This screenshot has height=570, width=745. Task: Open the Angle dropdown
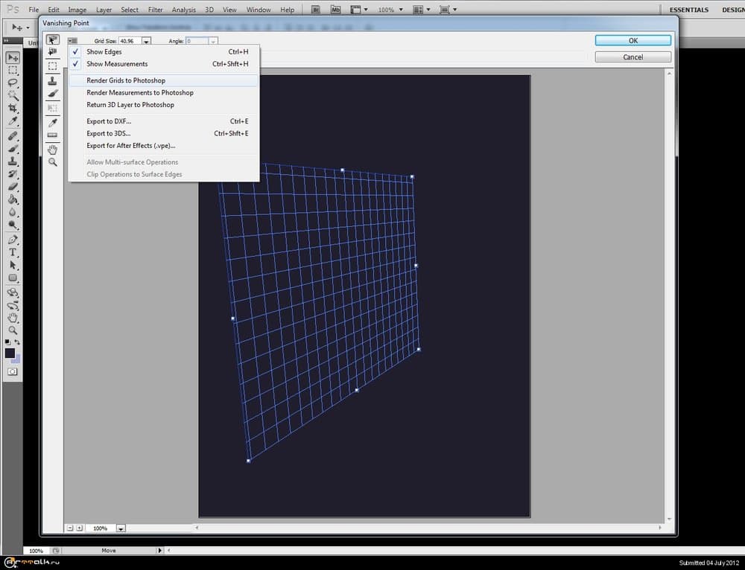[212, 41]
